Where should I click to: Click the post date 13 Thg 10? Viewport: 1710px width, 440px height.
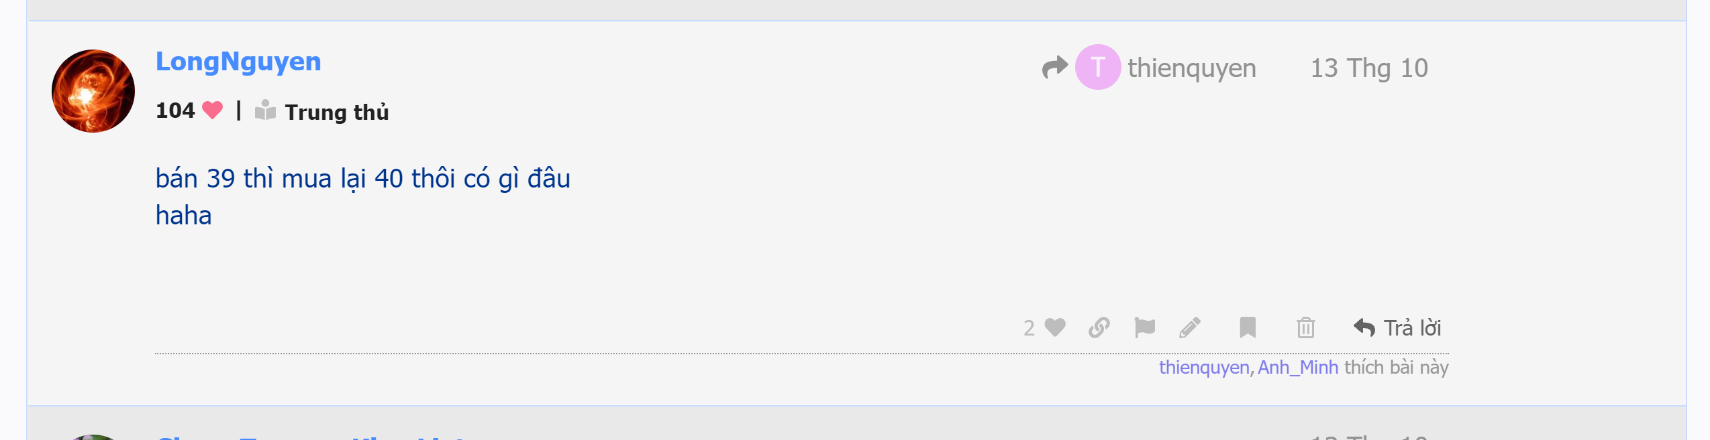click(1369, 68)
